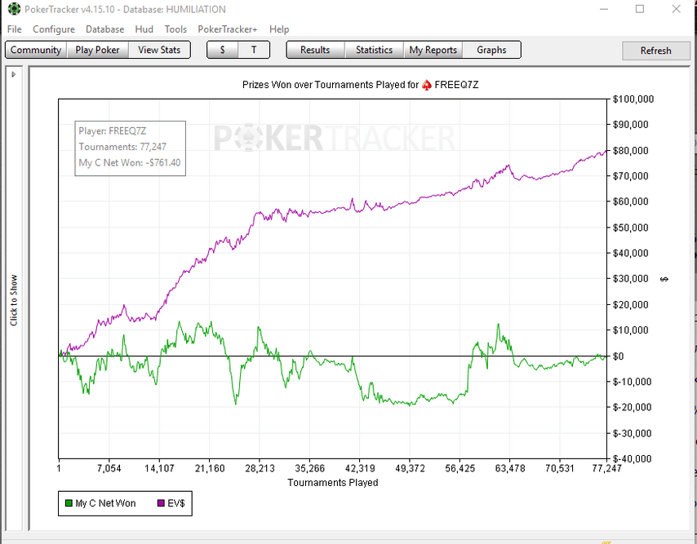Click the Refresh button
Image resolution: width=697 pixels, height=544 pixels.
(655, 51)
